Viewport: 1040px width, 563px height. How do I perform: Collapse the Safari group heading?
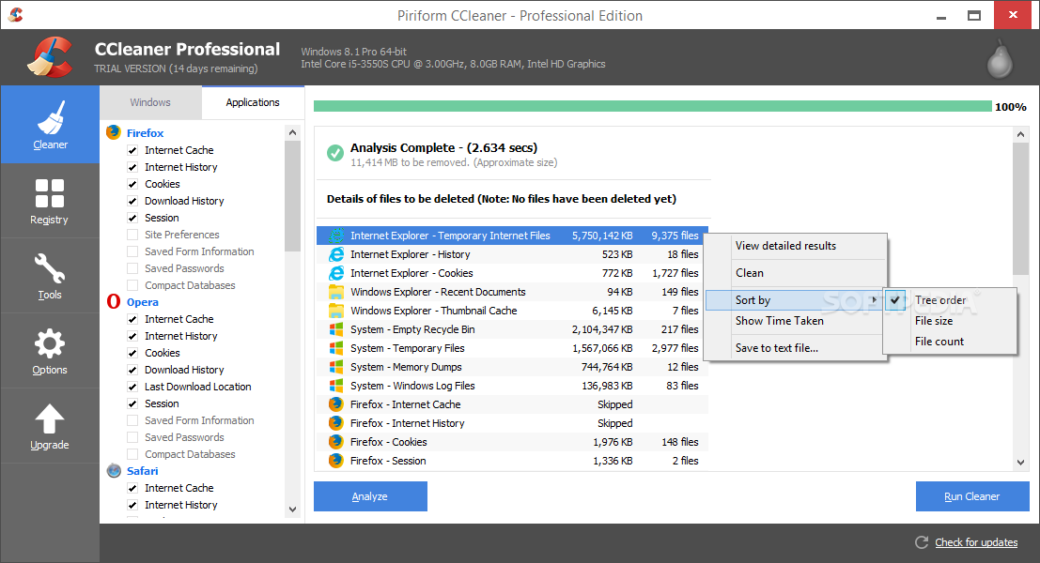point(143,471)
